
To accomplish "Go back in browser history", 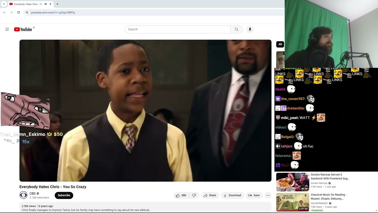I will [x=4, y=12].
